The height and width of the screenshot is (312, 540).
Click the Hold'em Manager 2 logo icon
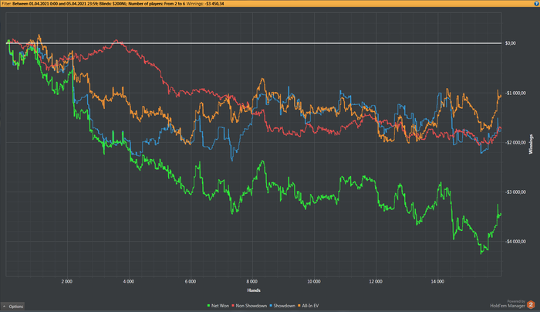(531, 304)
